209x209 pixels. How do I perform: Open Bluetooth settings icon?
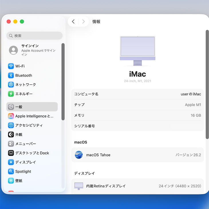click(11, 75)
